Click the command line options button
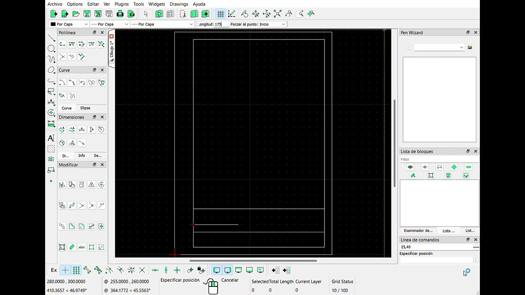 (476, 260)
